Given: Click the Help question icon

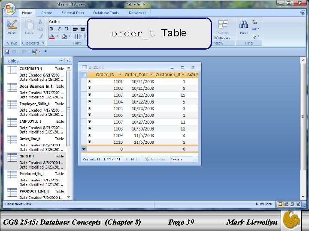Looking at the screenshot, I should tap(303, 12).
